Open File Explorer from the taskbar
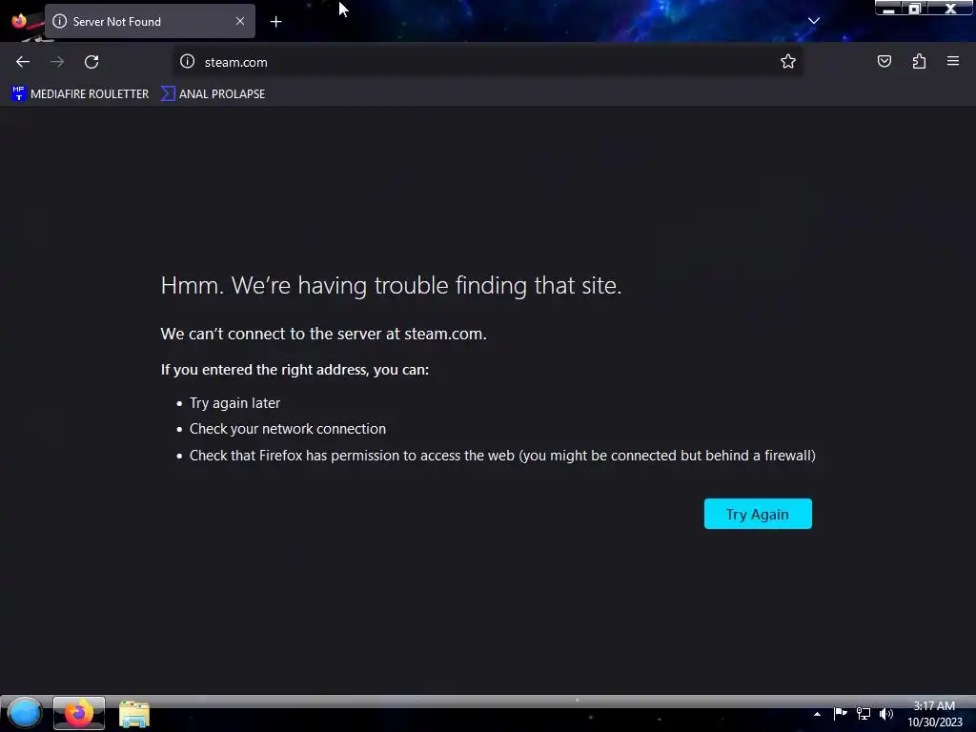The height and width of the screenshot is (732, 976). 134,714
